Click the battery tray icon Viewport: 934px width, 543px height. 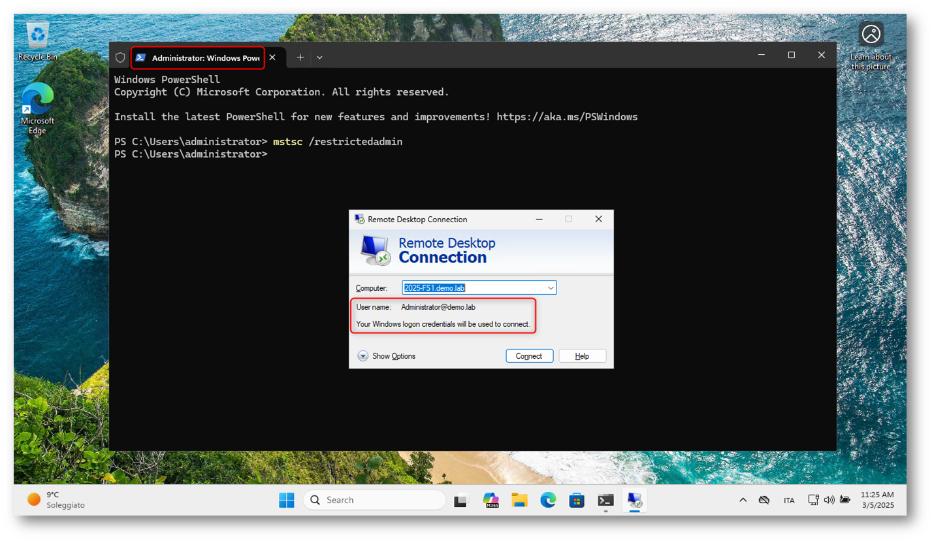click(x=845, y=500)
